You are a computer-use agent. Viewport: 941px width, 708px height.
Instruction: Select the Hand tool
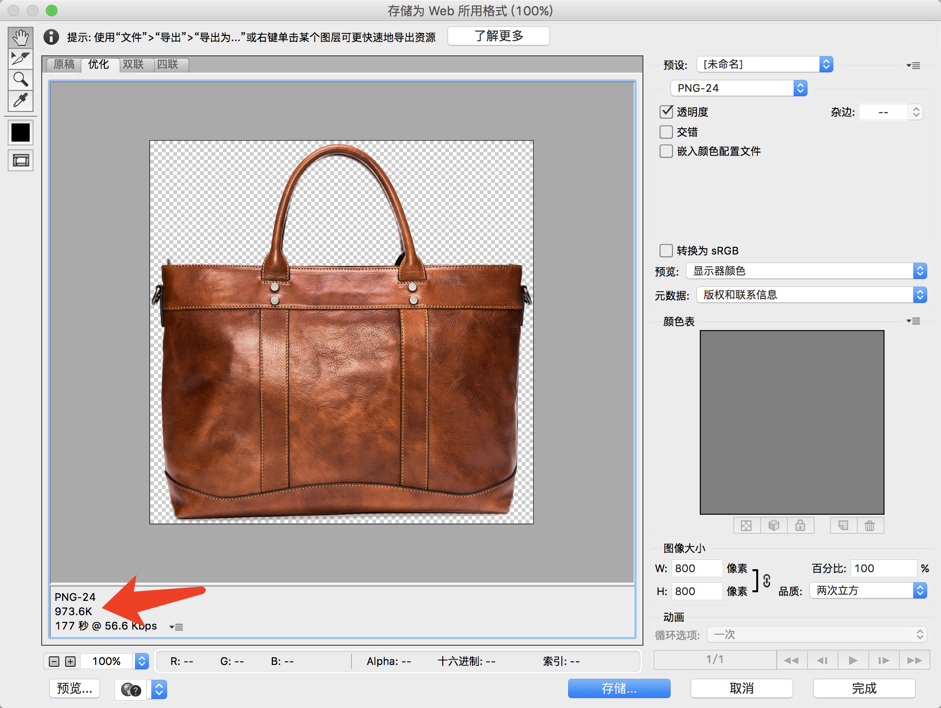pos(21,37)
